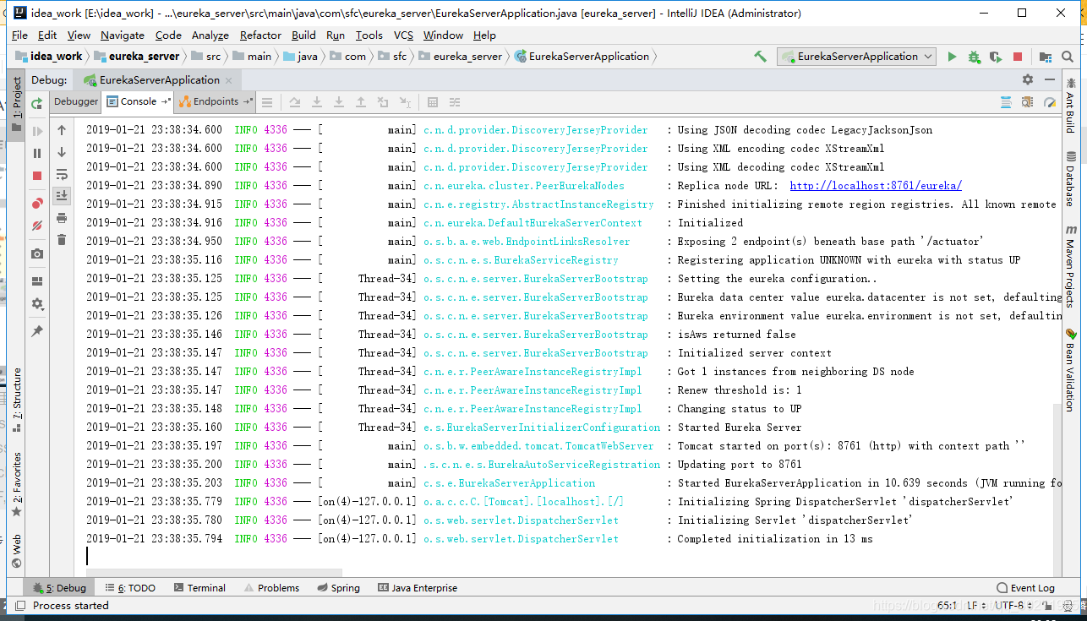The width and height of the screenshot is (1087, 621).
Task: Restore layout icon in debug sidebar
Action: click(37, 281)
